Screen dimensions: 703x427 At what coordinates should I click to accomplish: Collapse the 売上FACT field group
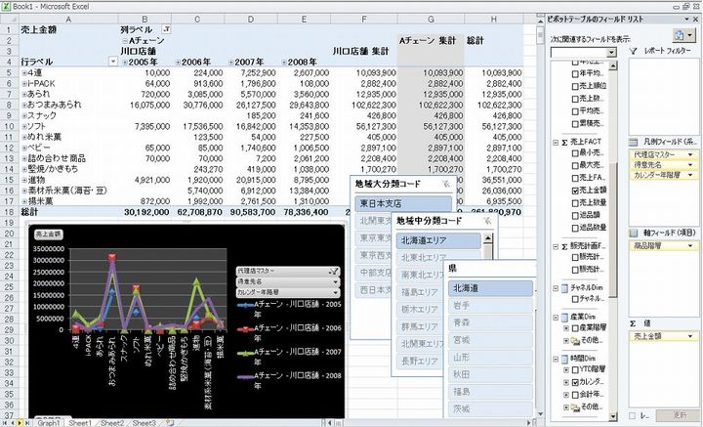tap(556, 143)
